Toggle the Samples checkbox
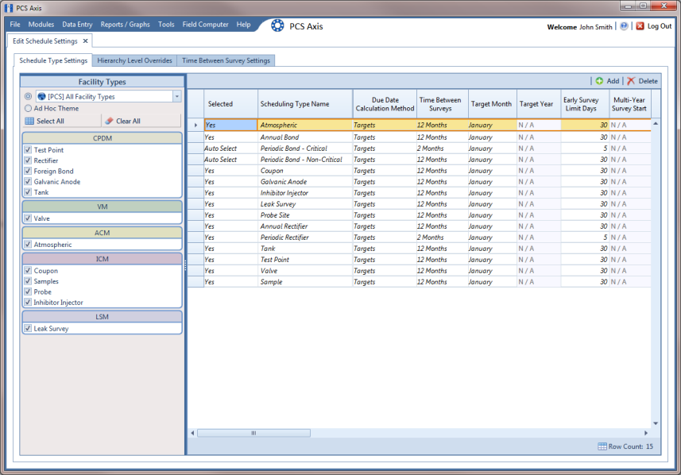Screen dimensions: 681x475 tap(28, 281)
